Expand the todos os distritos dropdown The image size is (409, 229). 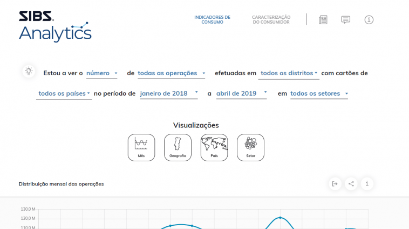coord(289,73)
